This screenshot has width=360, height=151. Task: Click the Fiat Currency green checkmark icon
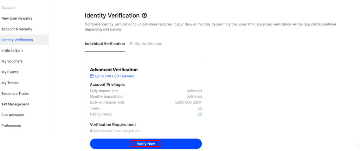click(x=200, y=114)
